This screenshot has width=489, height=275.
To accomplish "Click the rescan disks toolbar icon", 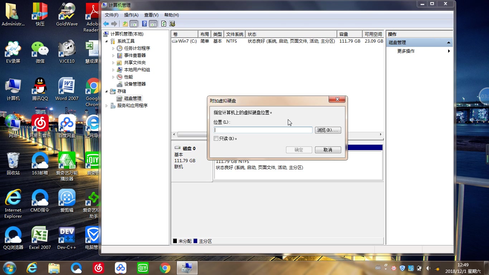I will click(x=172, y=24).
